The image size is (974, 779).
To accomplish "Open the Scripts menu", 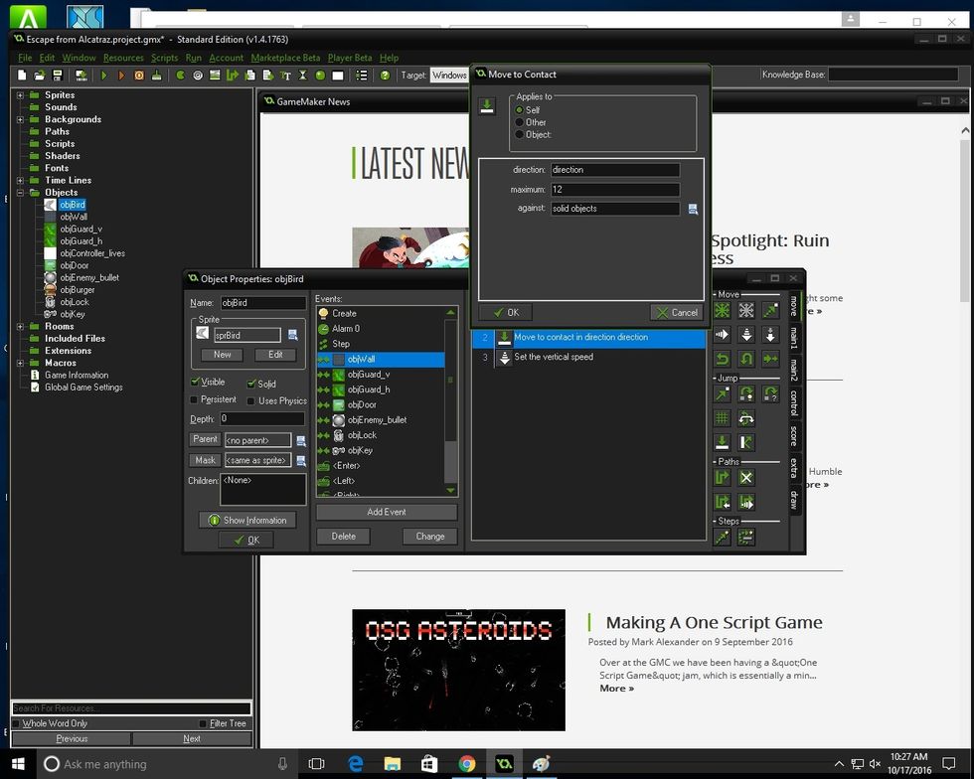I will point(165,58).
